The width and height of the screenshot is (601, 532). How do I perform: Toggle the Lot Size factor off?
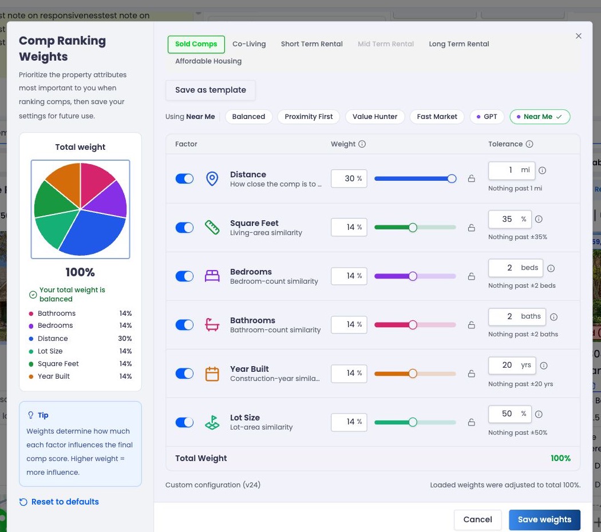[x=184, y=422]
